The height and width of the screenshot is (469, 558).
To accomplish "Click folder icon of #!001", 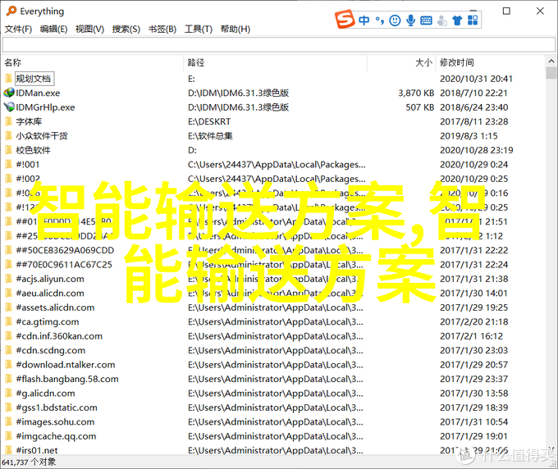I will coord(9,164).
